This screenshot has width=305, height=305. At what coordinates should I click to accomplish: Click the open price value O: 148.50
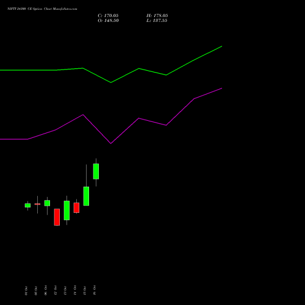coord(108,21)
